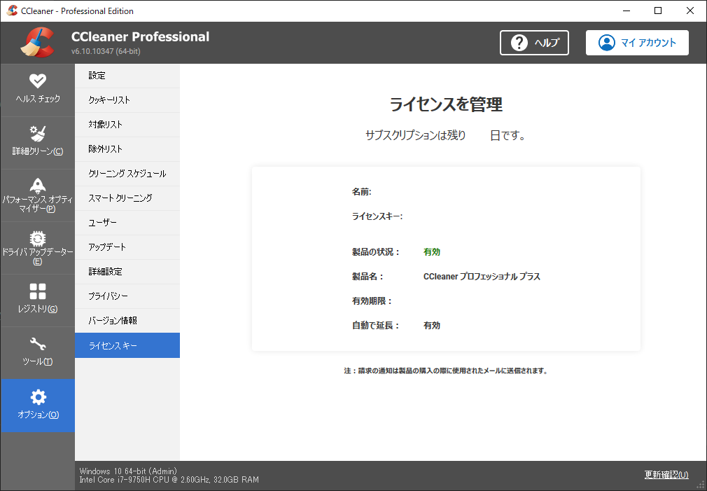Image resolution: width=707 pixels, height=491 pixels.
Task: Click the subscription days remaining text
Action: pos(445,135)
